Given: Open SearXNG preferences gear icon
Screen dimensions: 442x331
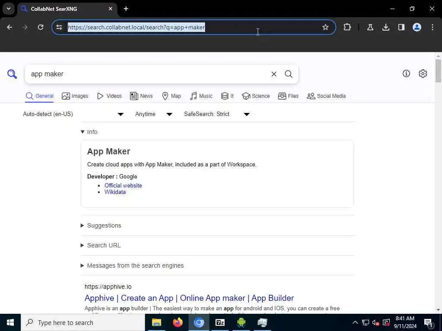Looking at the screenshot, I should point(423,73).
